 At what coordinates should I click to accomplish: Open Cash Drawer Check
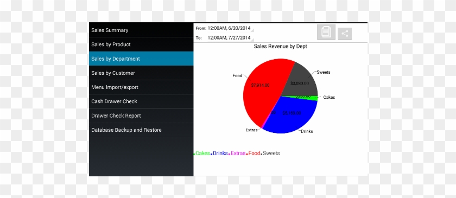(x=141, y=101)
